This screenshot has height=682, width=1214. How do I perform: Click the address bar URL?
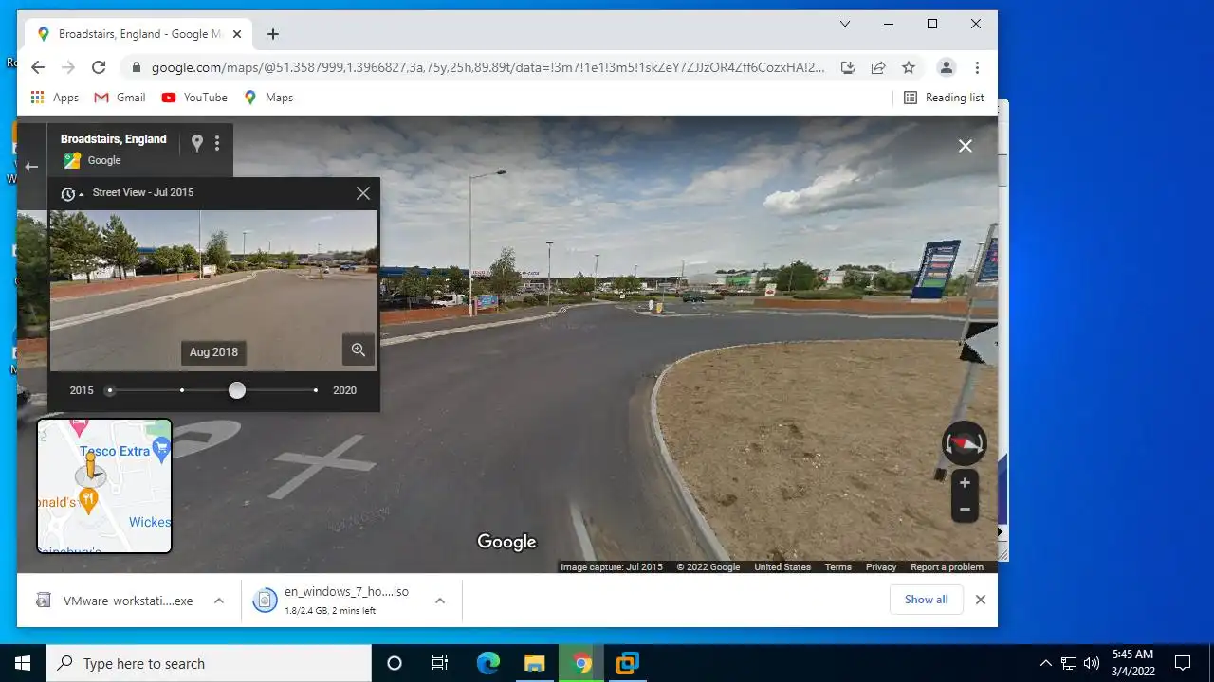488,67
